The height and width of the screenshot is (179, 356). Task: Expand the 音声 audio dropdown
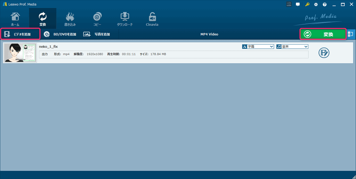[292, 46]
